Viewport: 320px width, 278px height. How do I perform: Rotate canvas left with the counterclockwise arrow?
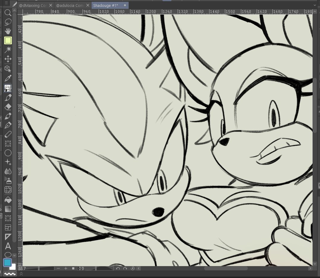tap(118, 268)
